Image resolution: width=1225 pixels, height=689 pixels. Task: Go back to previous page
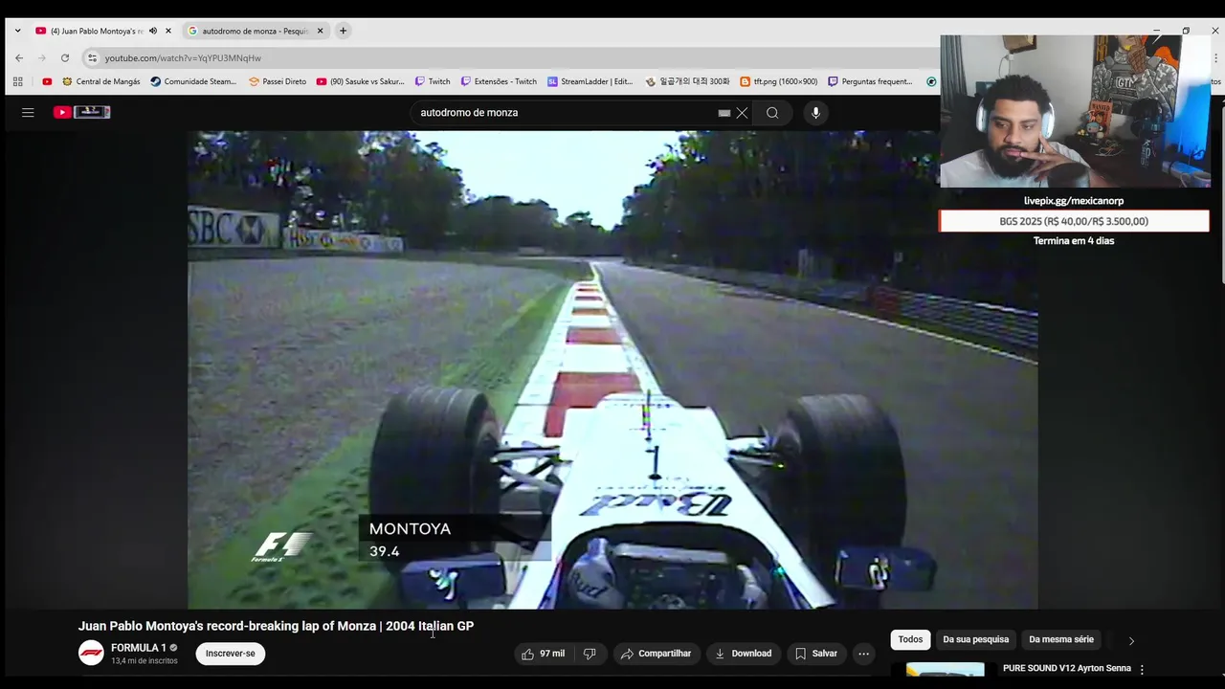[x=18, y=57]
